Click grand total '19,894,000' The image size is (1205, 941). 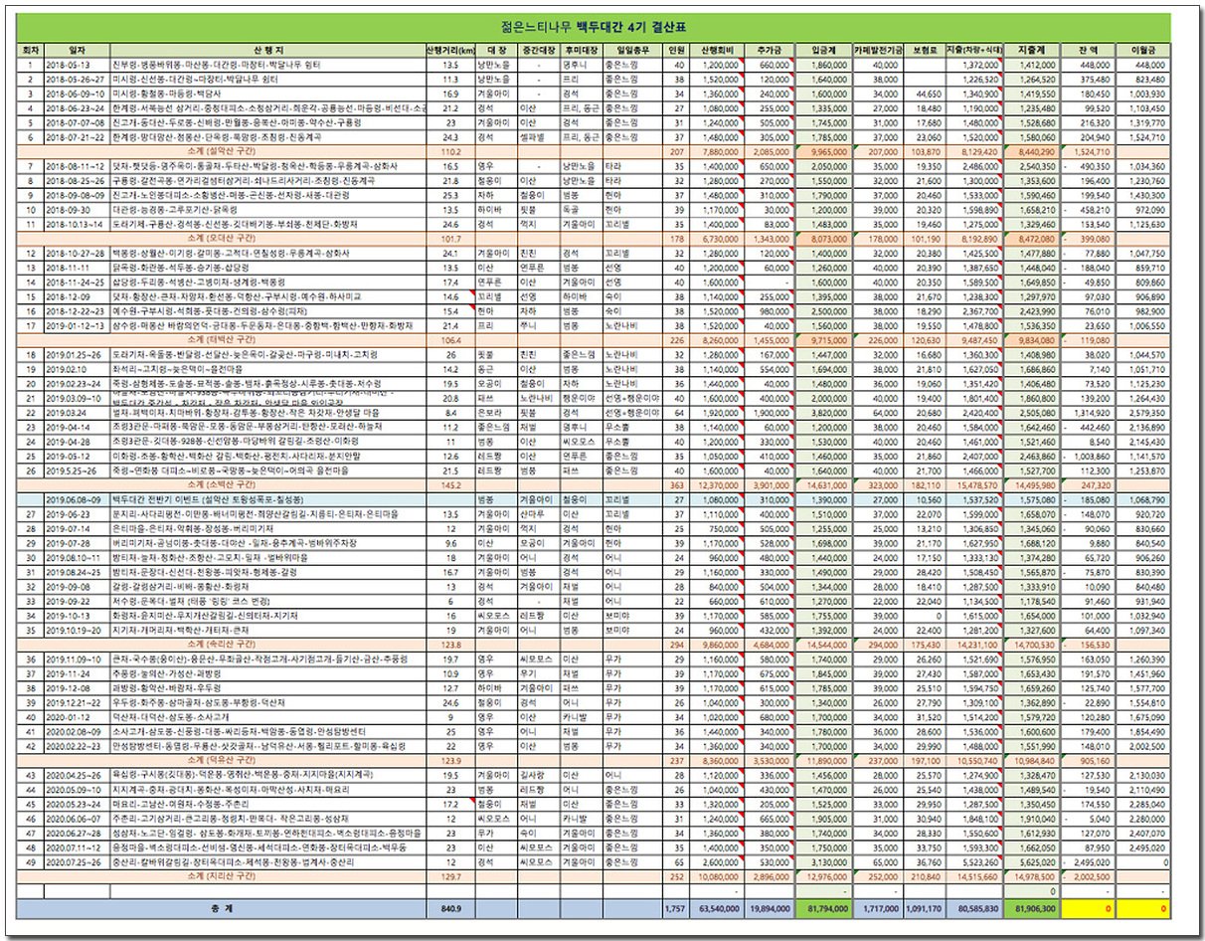(772, 908)
